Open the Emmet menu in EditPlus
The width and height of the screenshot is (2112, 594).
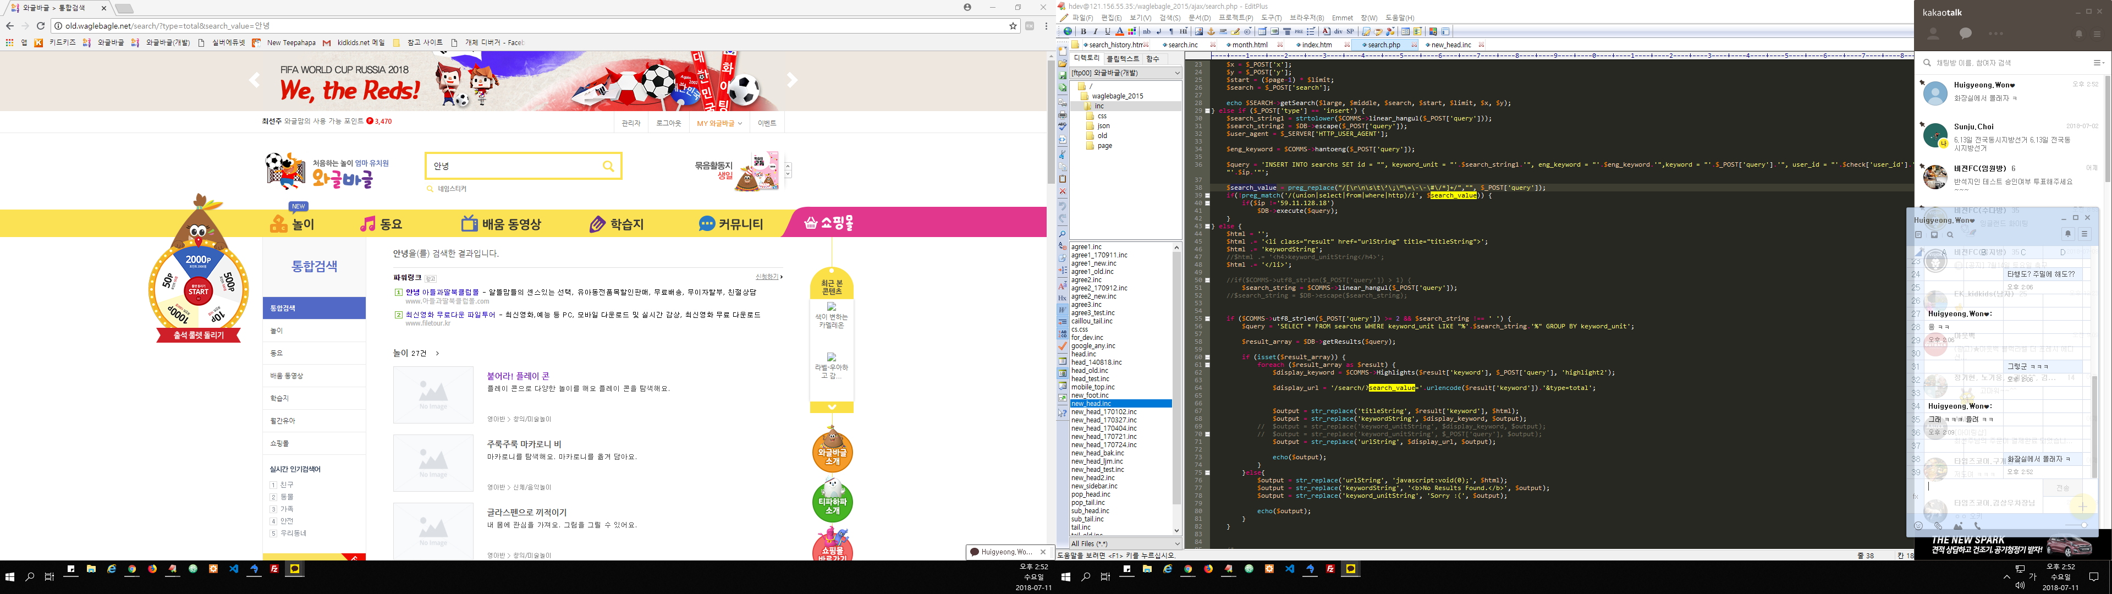tap(1343, 17)
